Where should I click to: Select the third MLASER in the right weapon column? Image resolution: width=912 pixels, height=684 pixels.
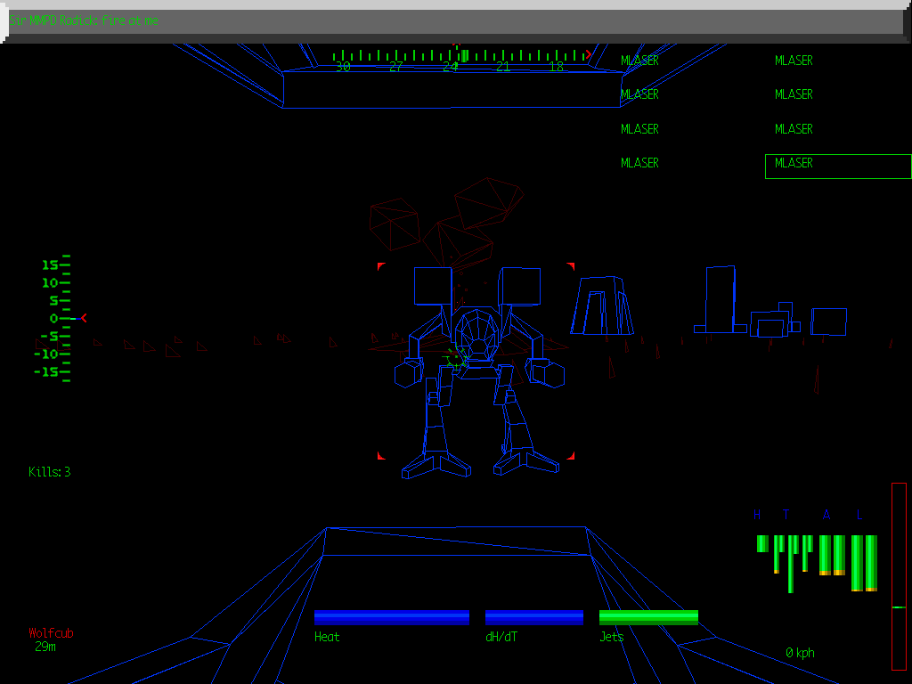pos(793,128)
